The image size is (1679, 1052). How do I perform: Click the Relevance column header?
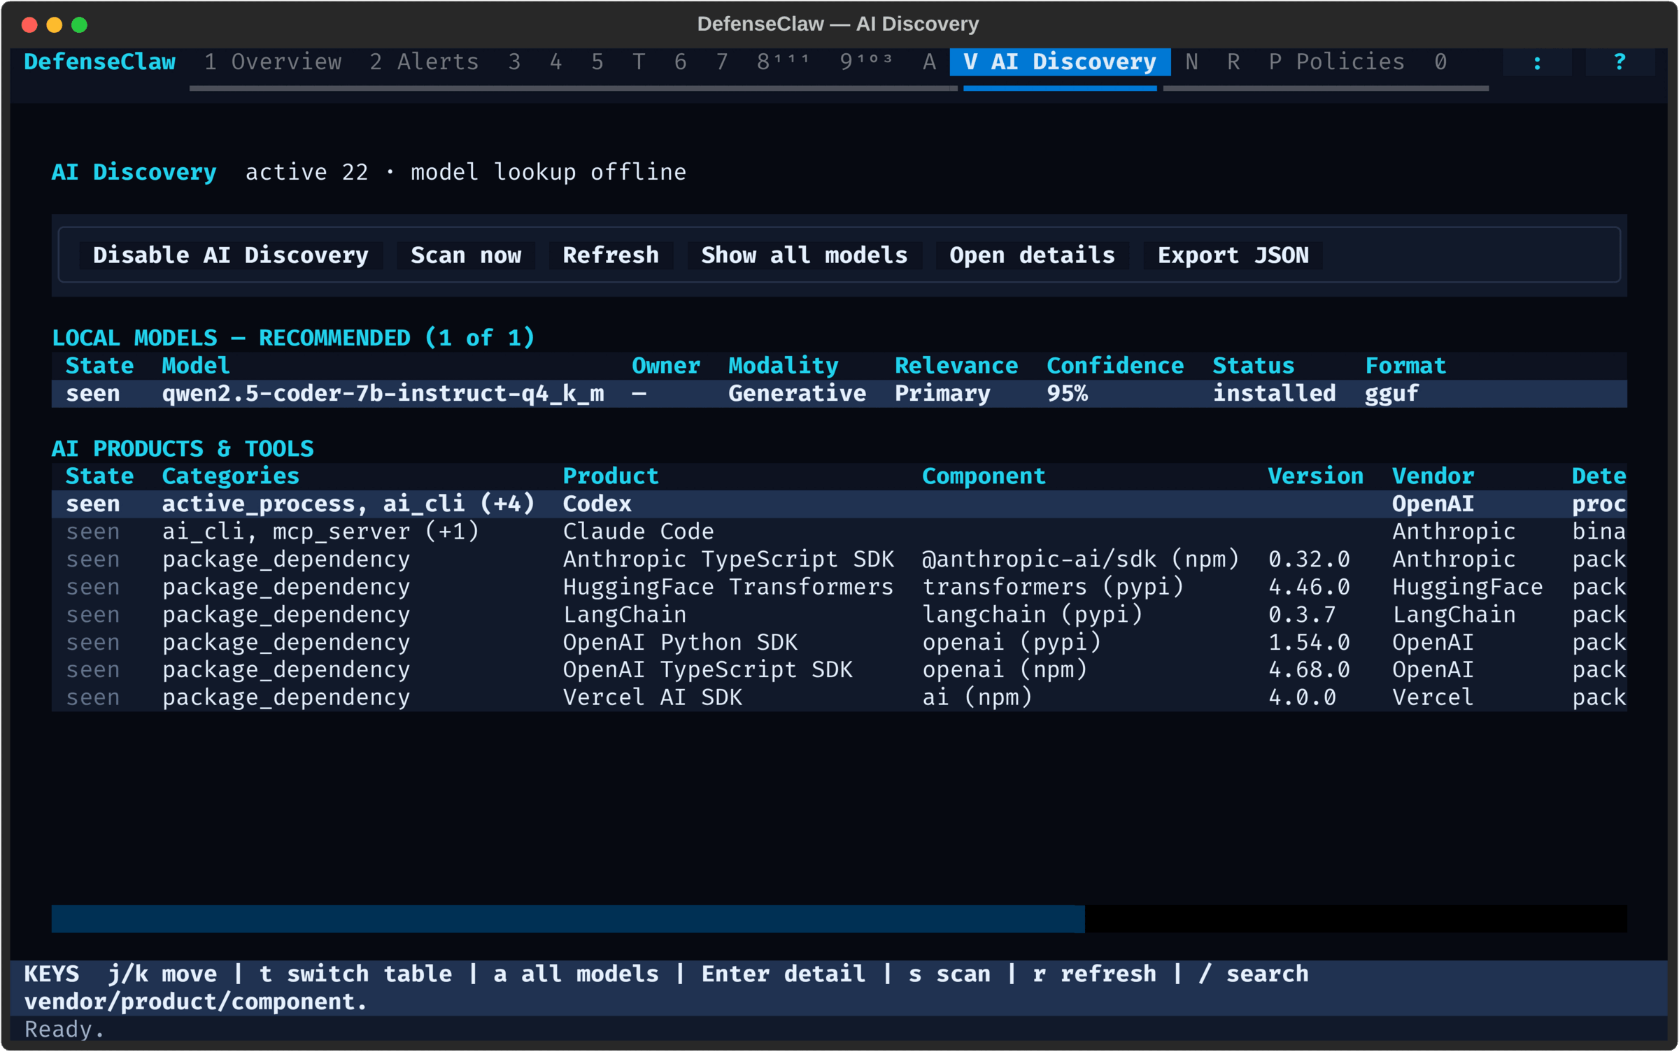pos(956,366)
